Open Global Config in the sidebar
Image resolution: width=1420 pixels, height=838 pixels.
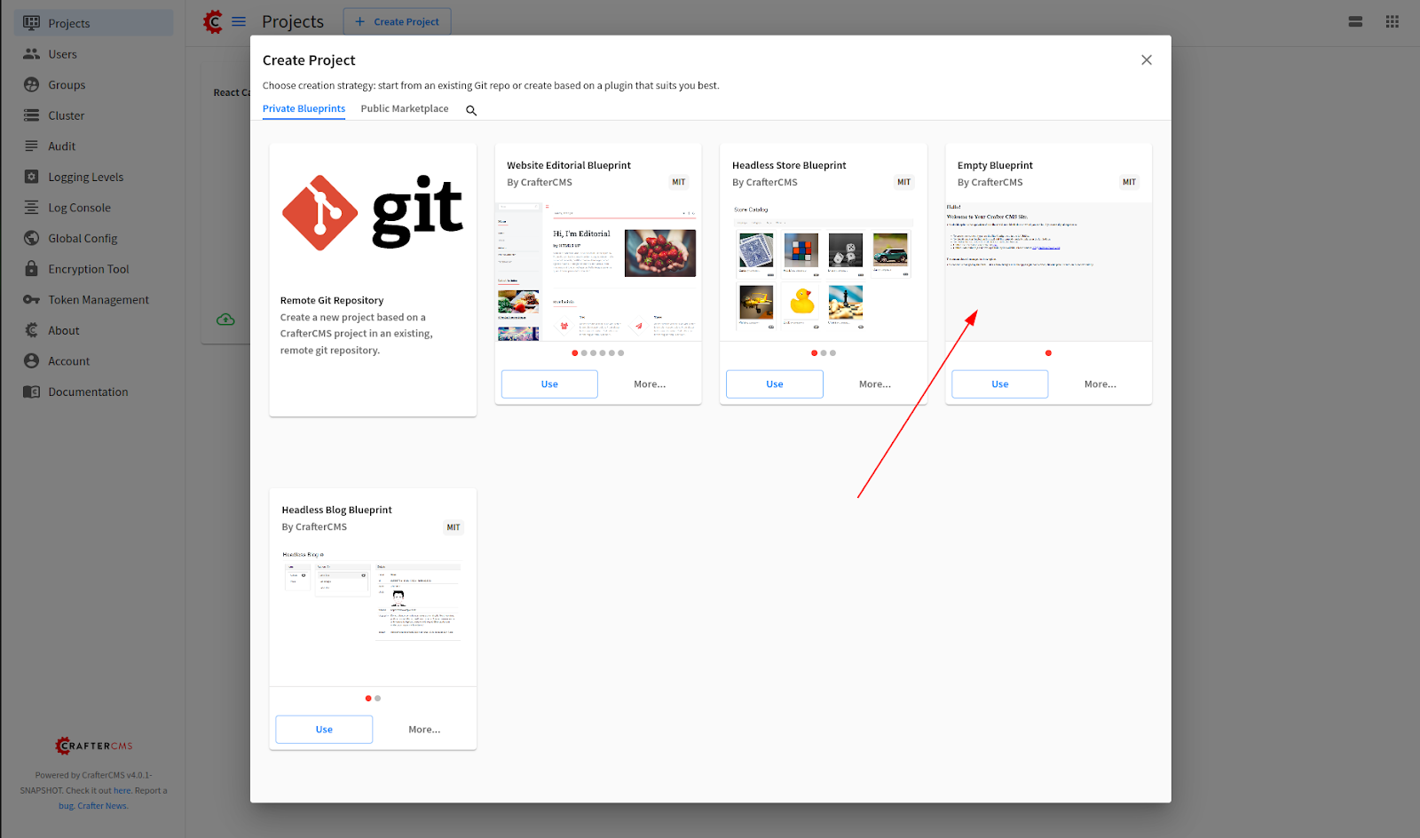[83, 238]
